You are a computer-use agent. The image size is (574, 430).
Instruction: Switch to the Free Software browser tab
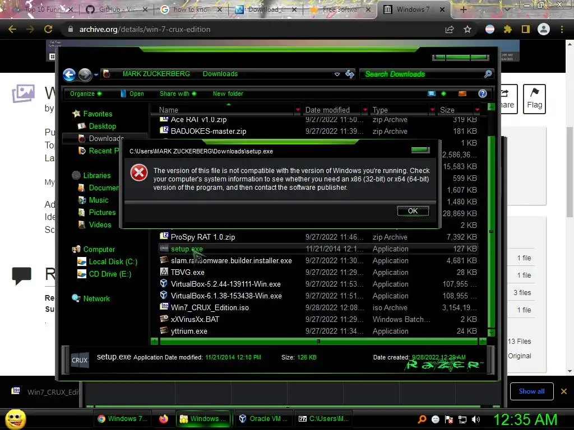[x=341, y=10]
